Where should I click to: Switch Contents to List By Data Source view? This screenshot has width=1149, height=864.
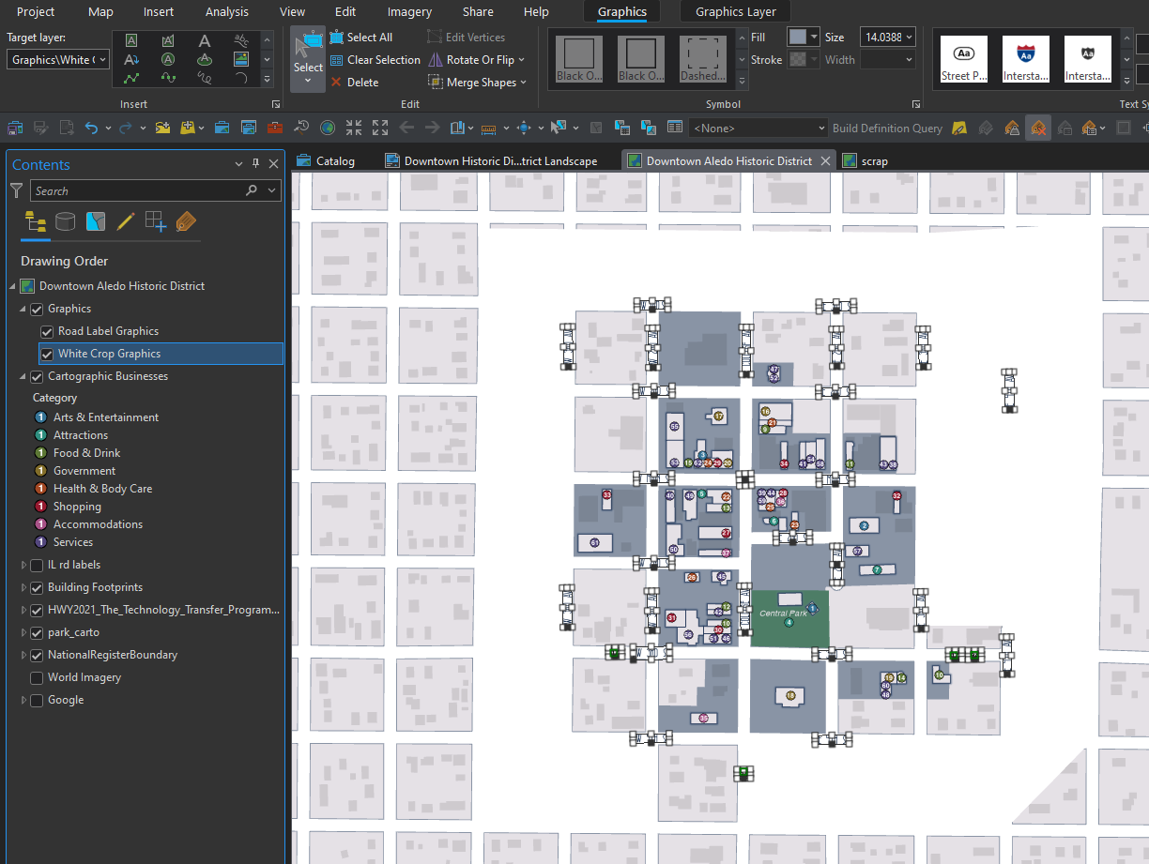coord(63,222)
